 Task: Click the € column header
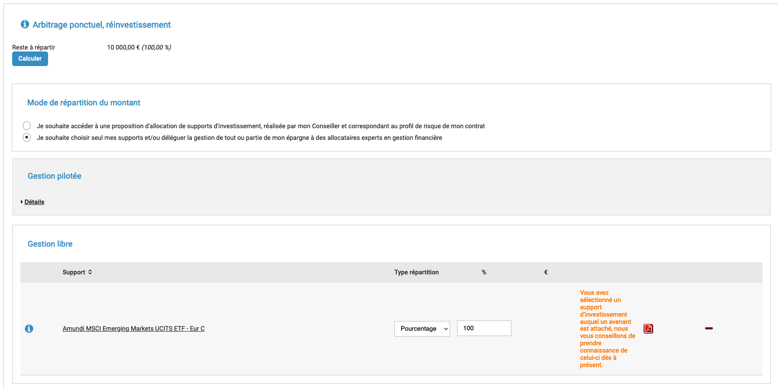pos(545,272)
